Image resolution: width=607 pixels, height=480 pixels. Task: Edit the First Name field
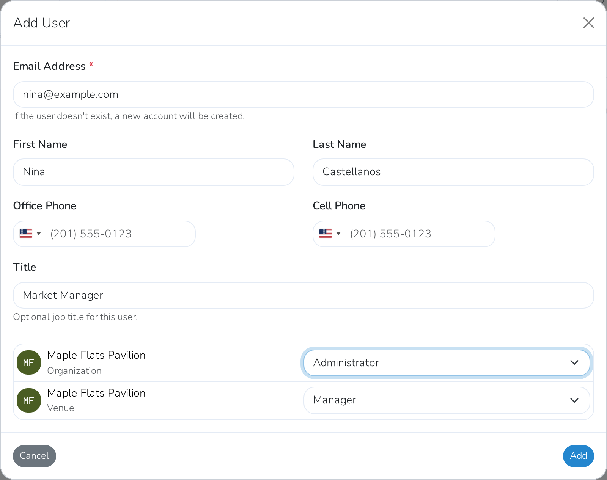[x=154, y=172]
